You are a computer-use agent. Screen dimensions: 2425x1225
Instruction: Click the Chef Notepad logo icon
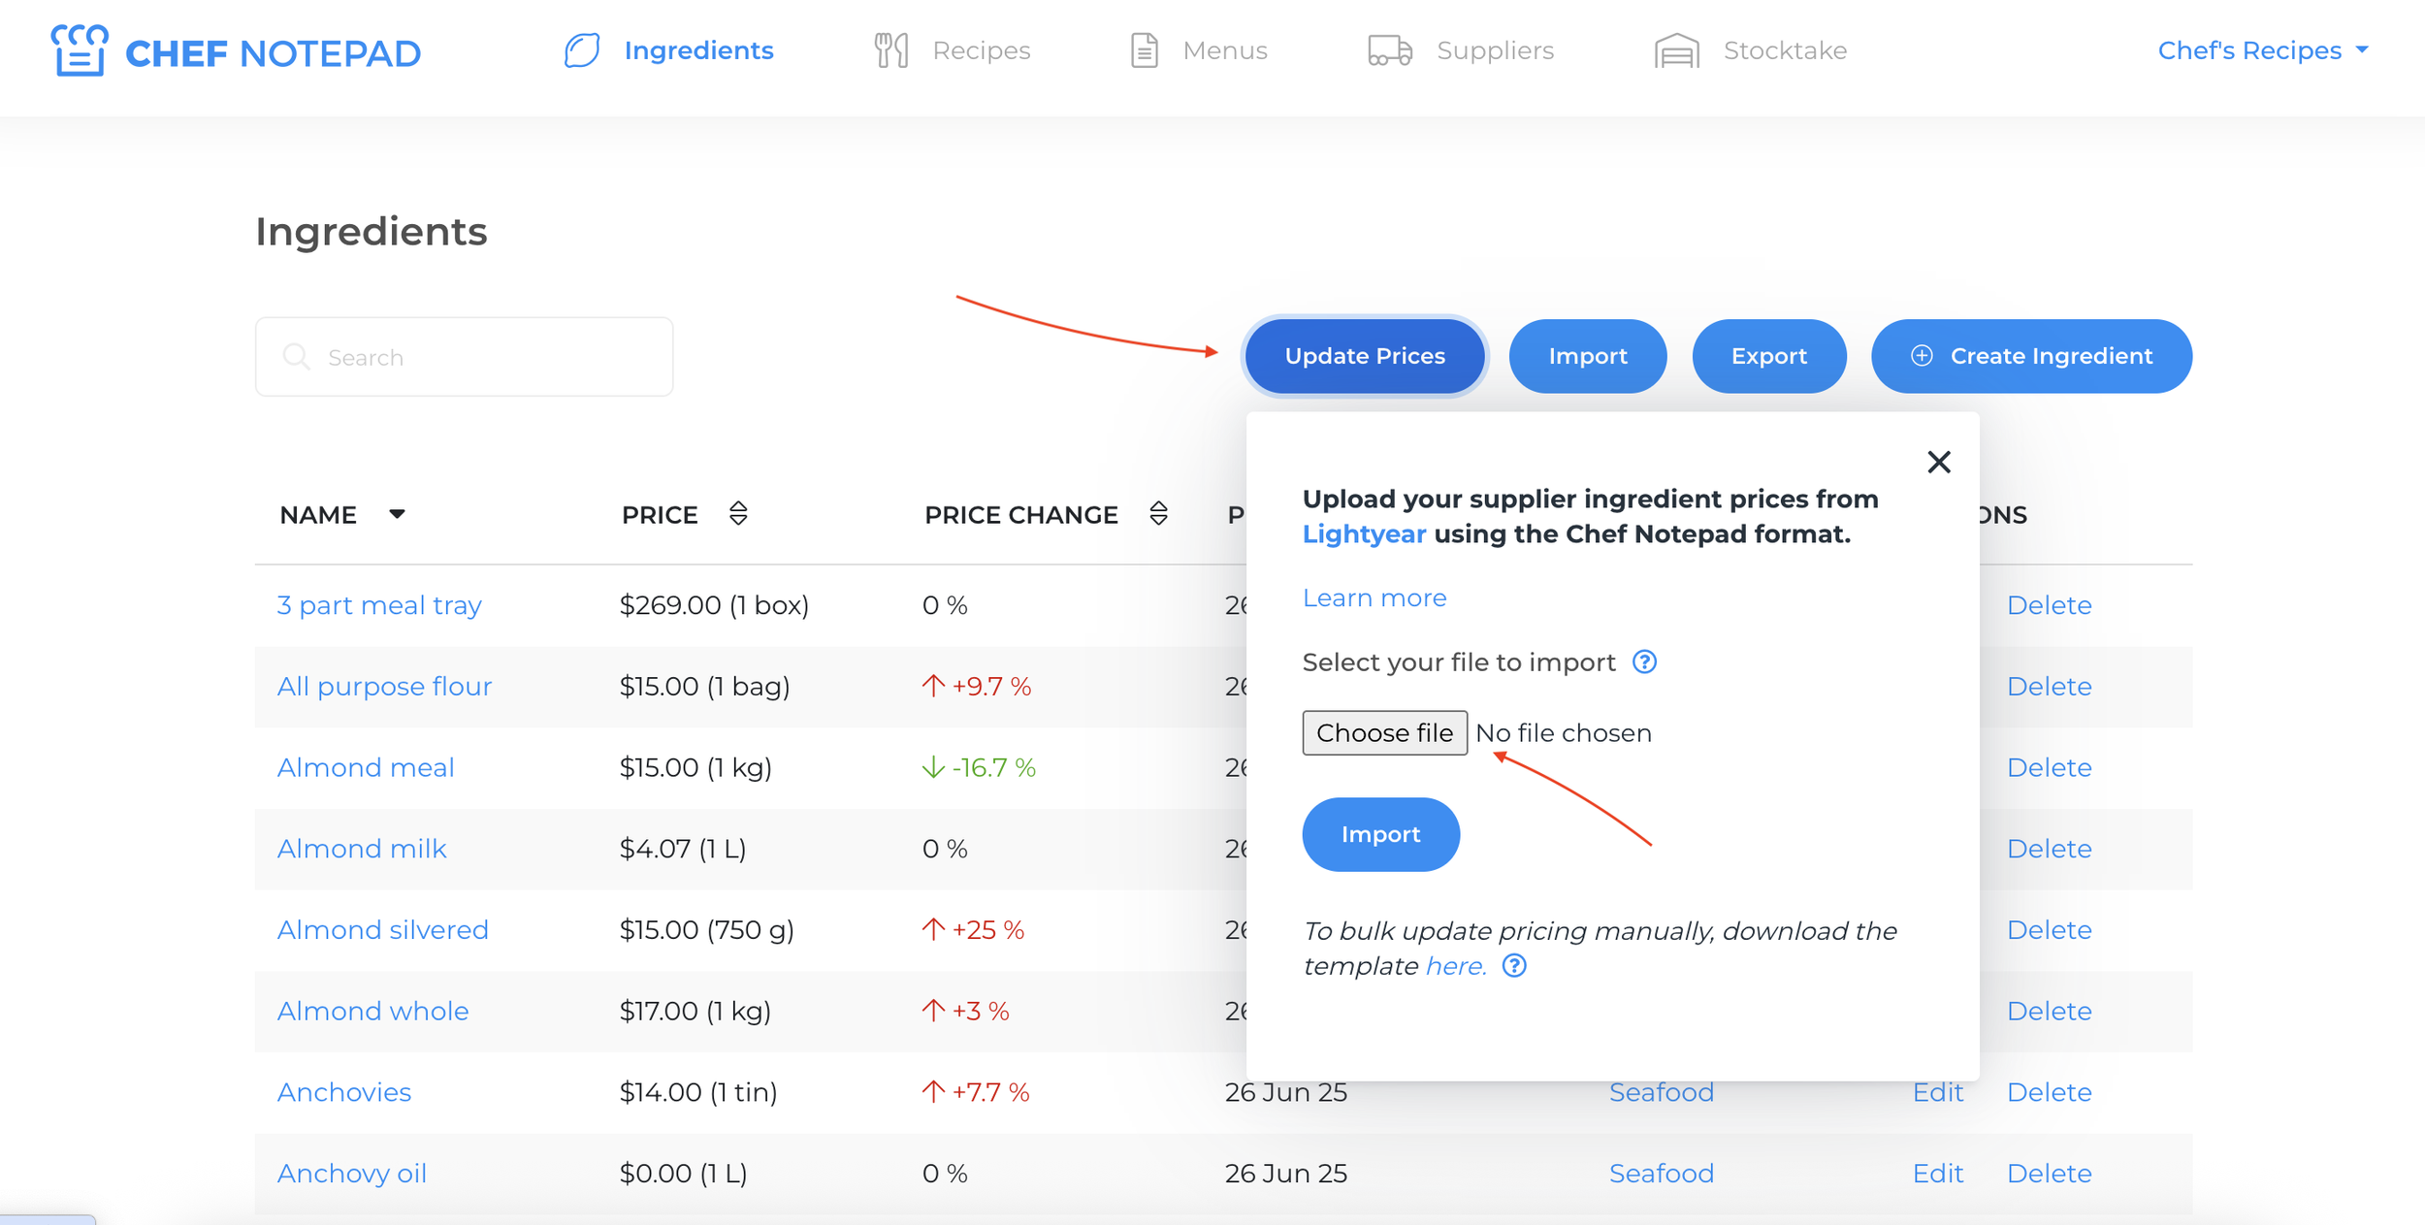click(x=79, y=50)
